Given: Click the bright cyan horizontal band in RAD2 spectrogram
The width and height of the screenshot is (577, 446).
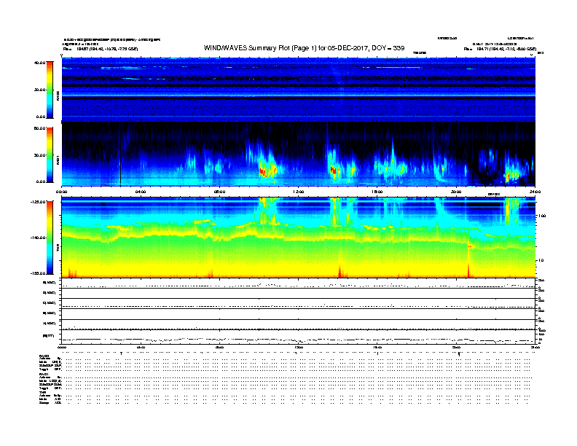Looking at the screenshot, I should [299, 94].
